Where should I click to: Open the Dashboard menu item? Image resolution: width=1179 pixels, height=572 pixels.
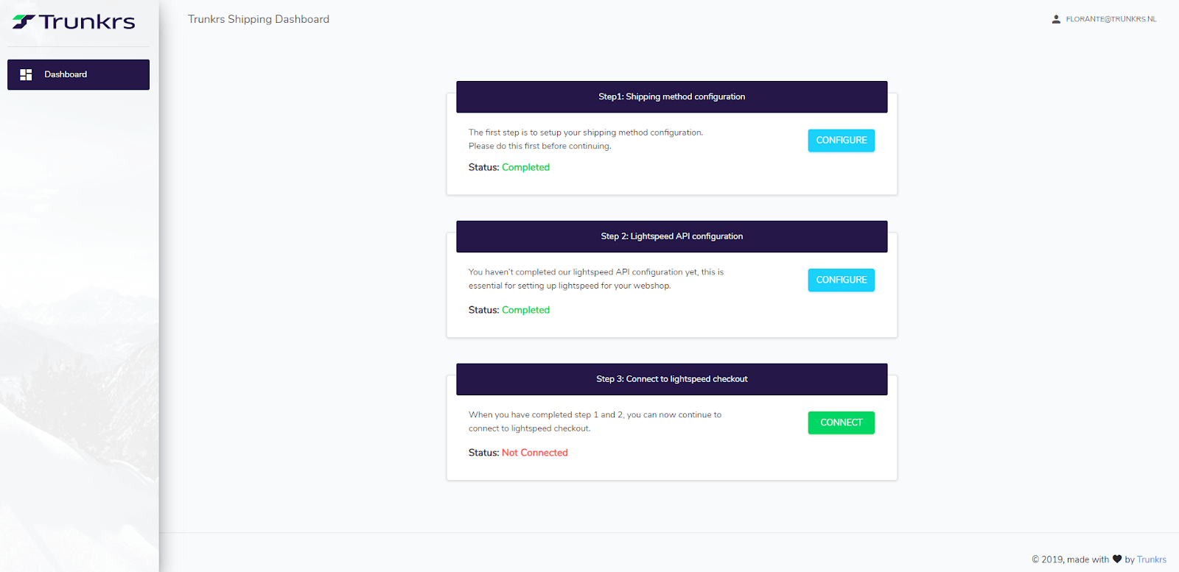pos(78,74)
